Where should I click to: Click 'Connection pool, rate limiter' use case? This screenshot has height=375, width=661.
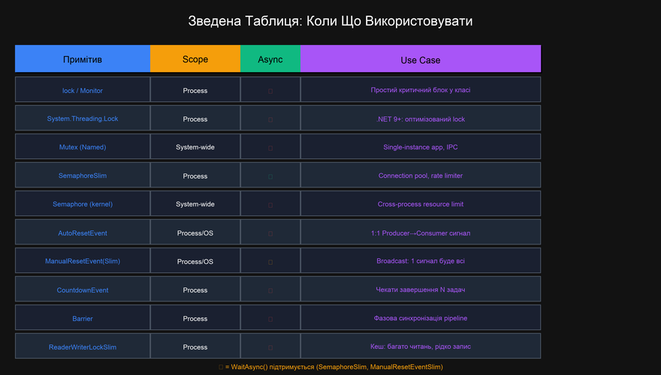tap(421, 175)
